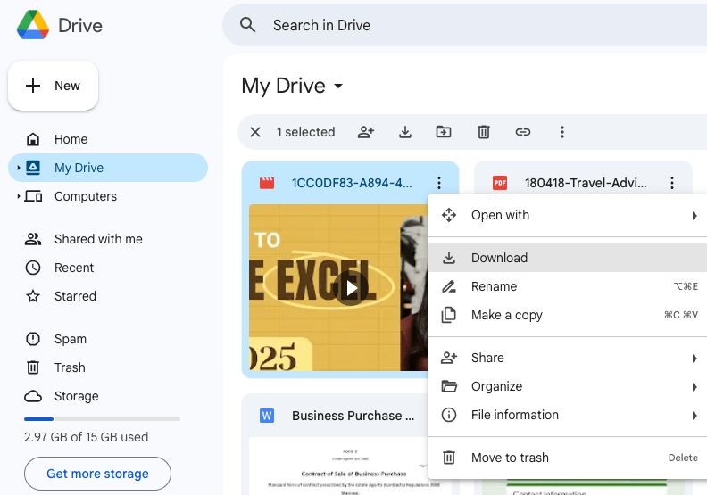The height and width of the screenshot is (495, 707).
Task: Open more actions in selection toolbar
Action: pos(561,132)
